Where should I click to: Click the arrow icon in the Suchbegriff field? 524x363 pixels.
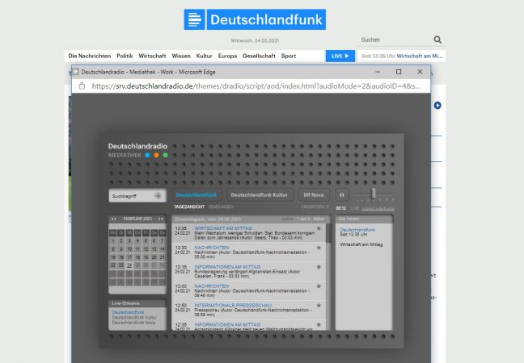158,196
